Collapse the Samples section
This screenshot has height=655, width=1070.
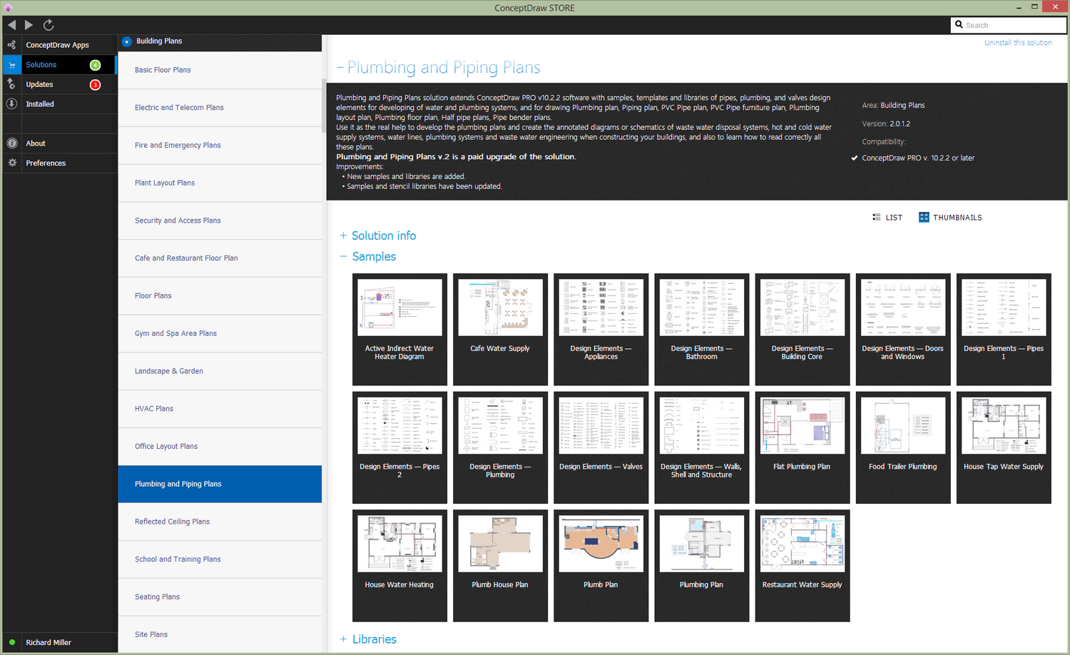[x=343, y=256]
